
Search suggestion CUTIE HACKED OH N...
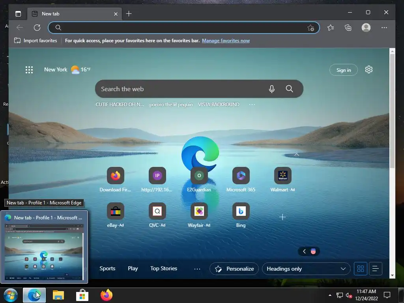click(x=120, y=105)
